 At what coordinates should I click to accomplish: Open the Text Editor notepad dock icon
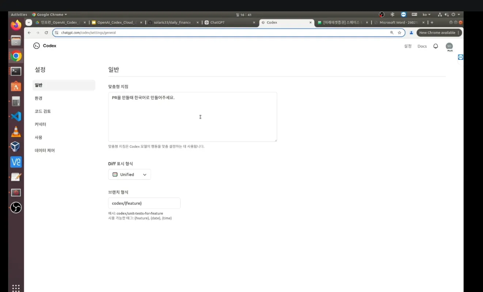(x=16, y=177)
